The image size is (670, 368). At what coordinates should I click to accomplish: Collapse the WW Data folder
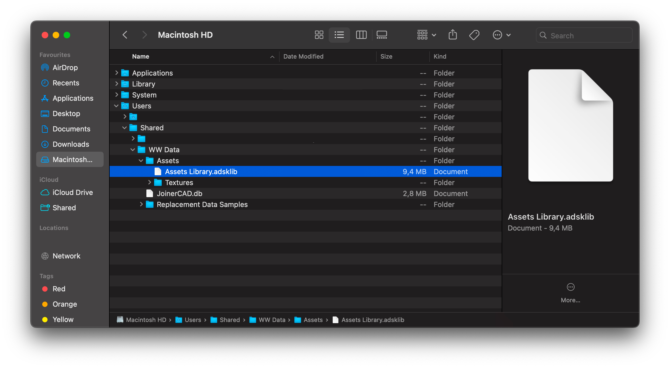pos(133,150)
